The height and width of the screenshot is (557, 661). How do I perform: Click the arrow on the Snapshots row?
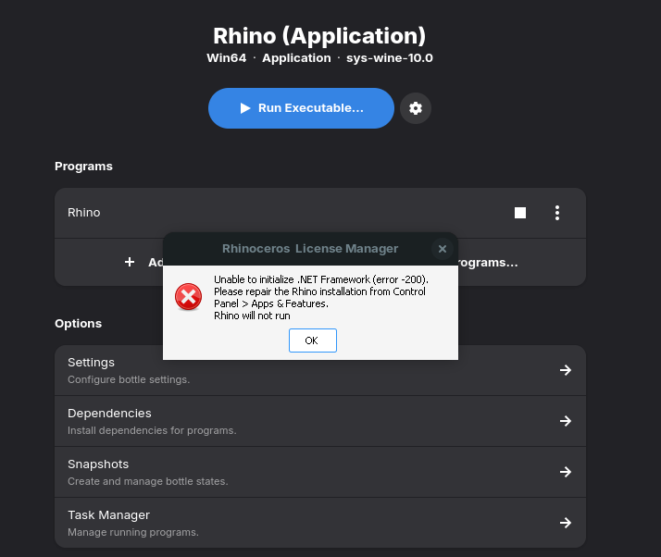[566, 472]
